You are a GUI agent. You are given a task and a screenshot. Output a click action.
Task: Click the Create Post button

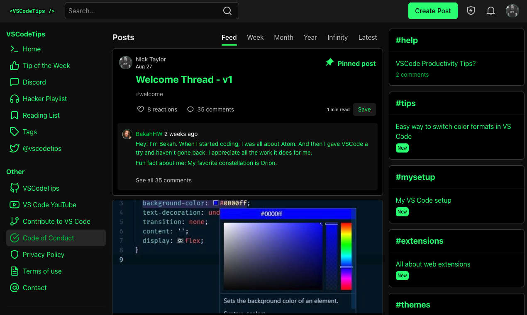pyautogui.click(x=433, y=11)
